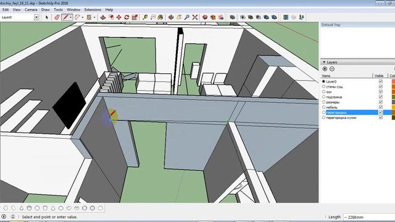Pick the Scale tool
Image resolution: width=395 pixels, height=222 pixels.
[135, 17]
